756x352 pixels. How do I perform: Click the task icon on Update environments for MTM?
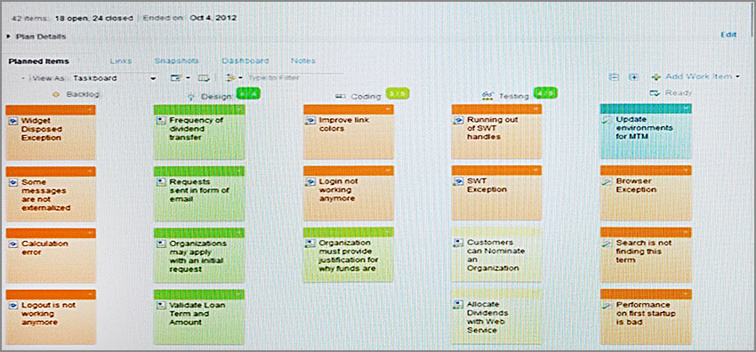tap(607, 120)
